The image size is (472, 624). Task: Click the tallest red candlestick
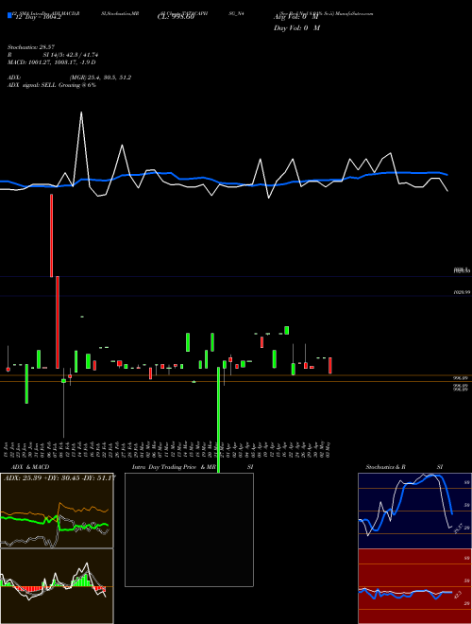58,322
